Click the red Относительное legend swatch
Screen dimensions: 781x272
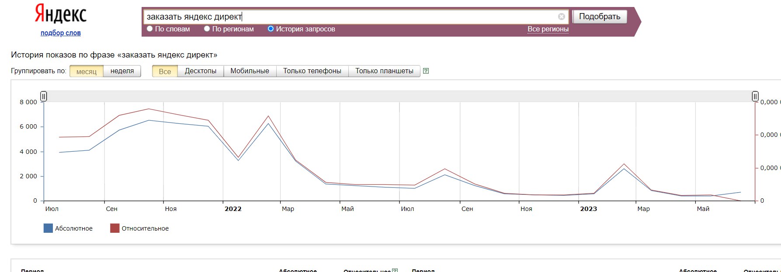click(115, 228)
